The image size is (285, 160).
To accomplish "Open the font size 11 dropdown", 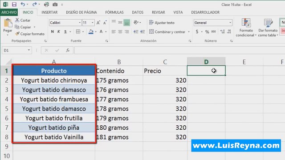I will (x=93, y=23).
